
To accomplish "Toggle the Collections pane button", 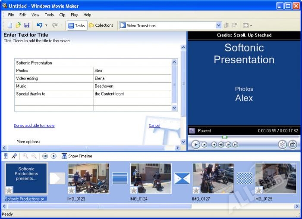I will click(101, 25).
